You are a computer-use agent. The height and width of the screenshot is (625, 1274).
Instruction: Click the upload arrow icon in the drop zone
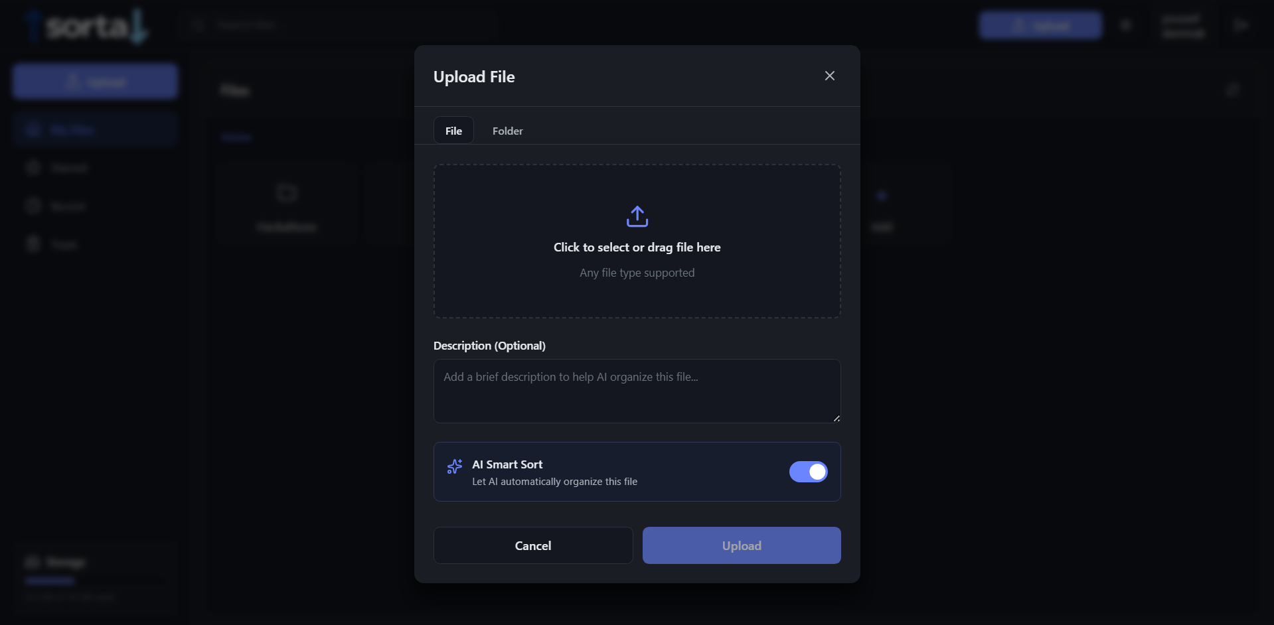(x=637, y=216)
